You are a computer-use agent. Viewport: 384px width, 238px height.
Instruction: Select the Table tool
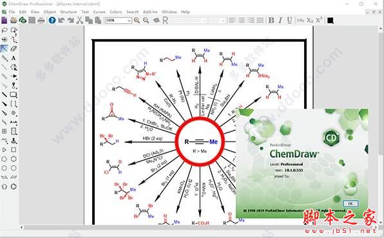[5, 131]
